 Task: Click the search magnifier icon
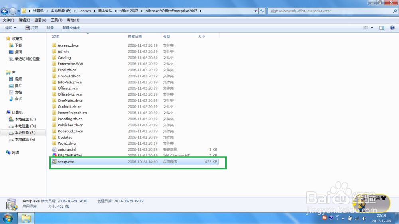(395, 11)
